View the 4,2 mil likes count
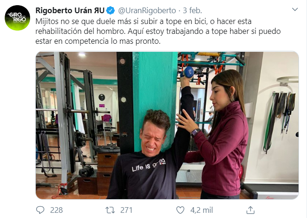Viewport: 307px width, 218px height. pyautogui.click(x=202, y=210)
